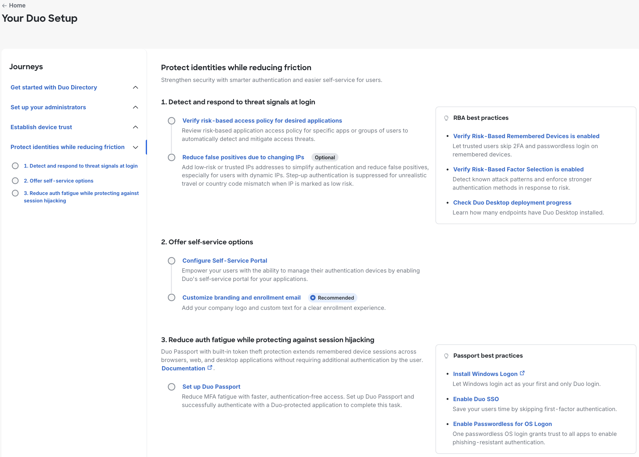Select Protect identities while reducing friction journey
Viewport: 639px width, 457px height.
pyautogui.click(x=67, y=147)
